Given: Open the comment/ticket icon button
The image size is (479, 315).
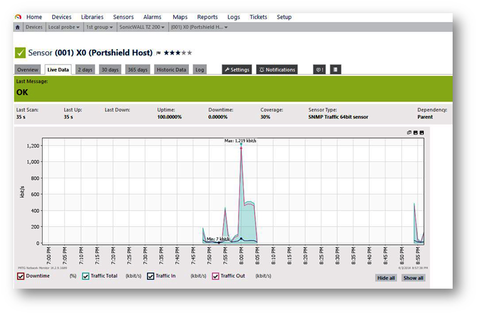Looking at the screenshot, I should (x=319, y=70).
